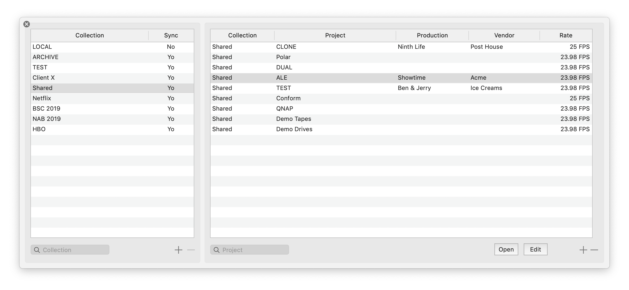Click the Ninth Life production cell
Screen dimensions: 629x290
[x=411, y=47]
